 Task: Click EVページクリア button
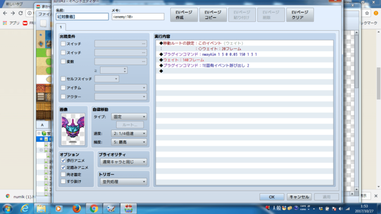[x=300, y=15]
